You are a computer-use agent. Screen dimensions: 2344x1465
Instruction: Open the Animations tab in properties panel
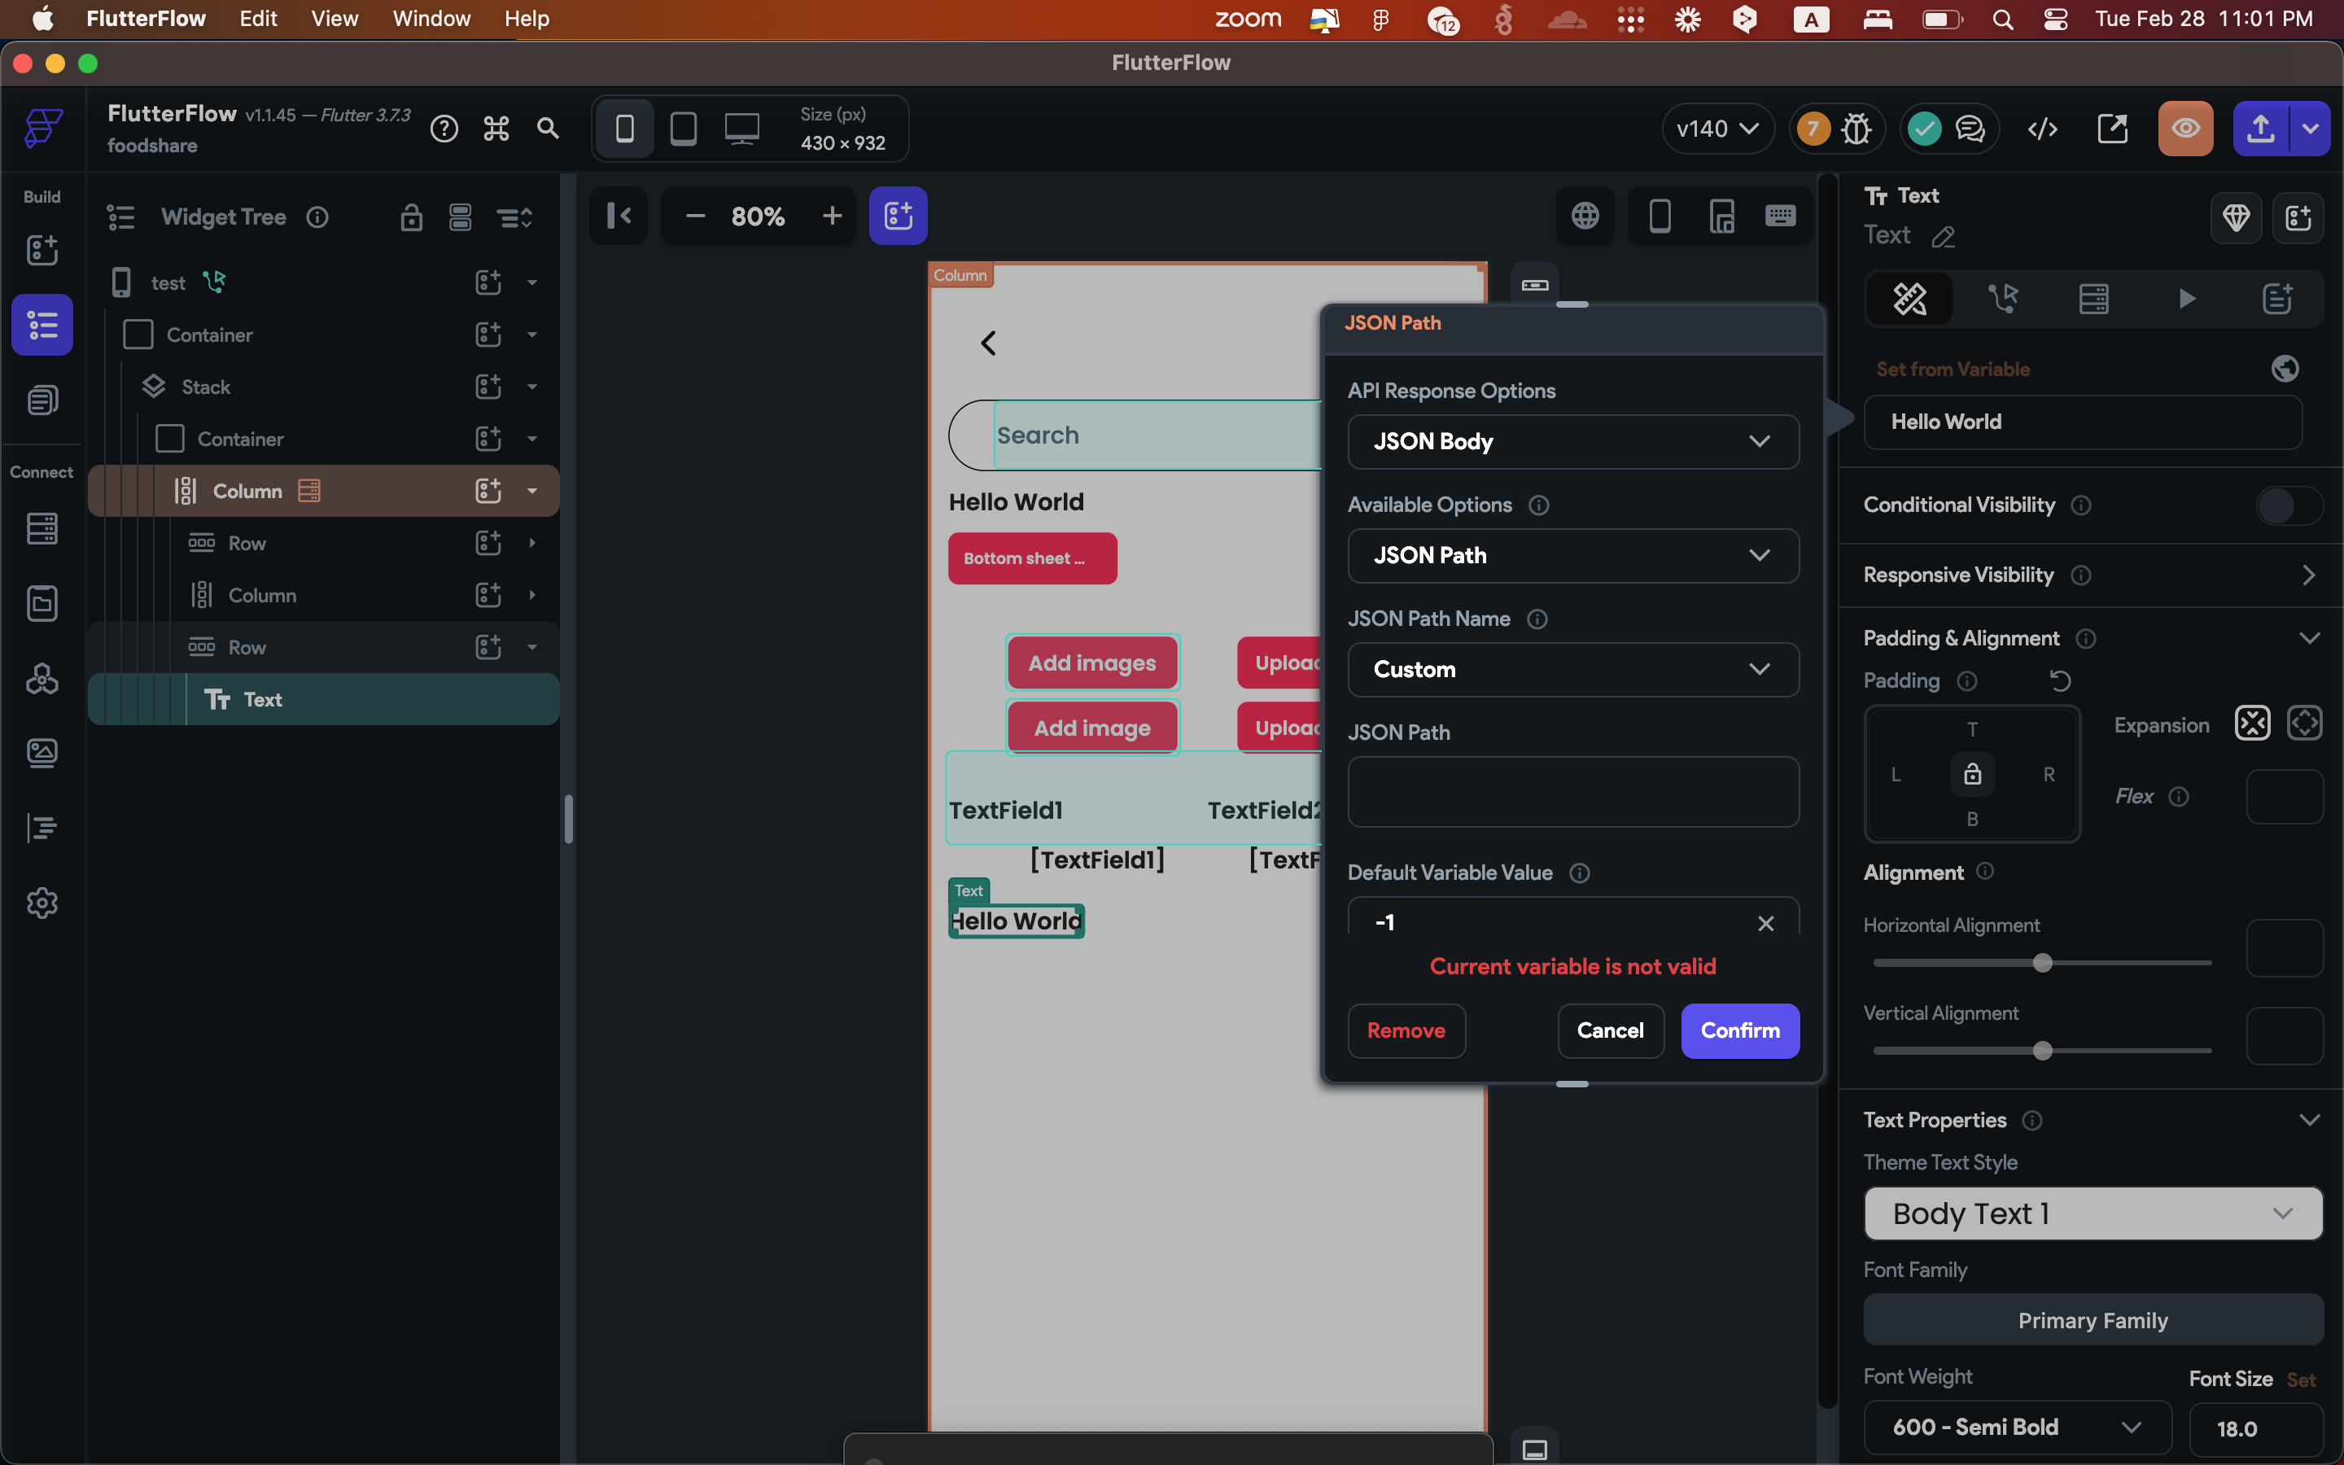click(x=2186, y=299)
